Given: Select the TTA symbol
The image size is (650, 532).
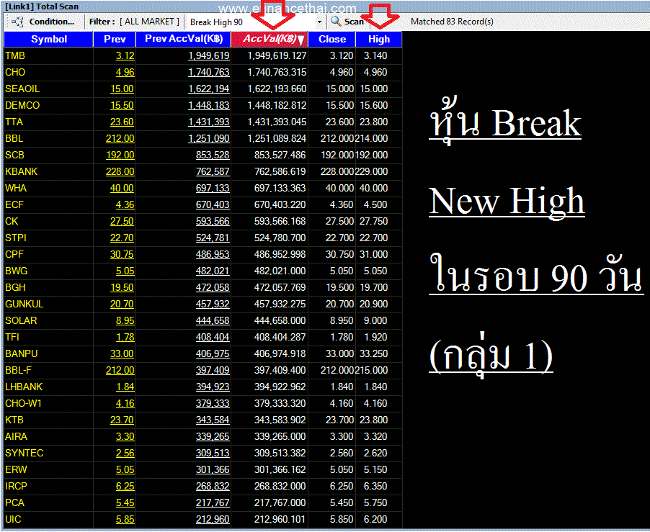Looking at the screenshot, I should 14,122.
